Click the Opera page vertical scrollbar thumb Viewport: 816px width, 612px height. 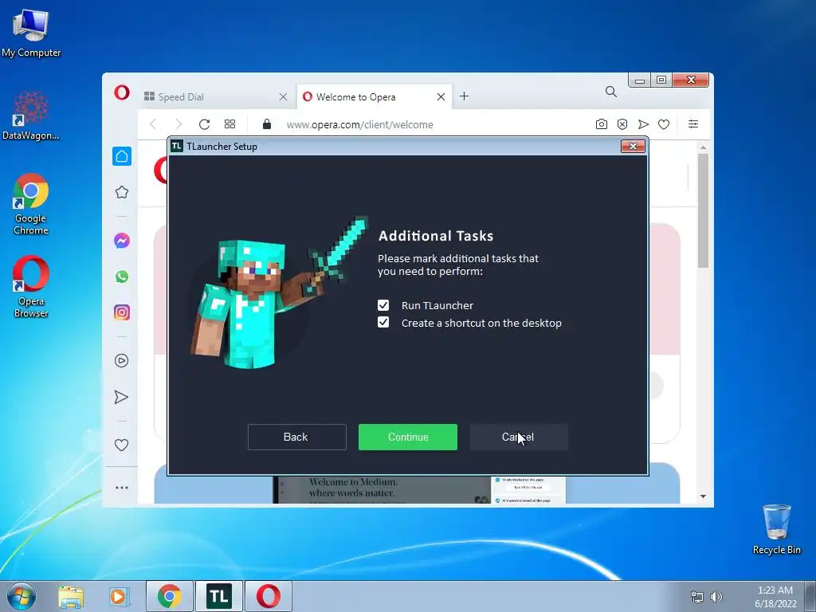point(703,210)
